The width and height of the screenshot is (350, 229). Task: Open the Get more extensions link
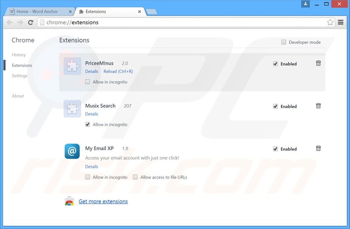103,202
